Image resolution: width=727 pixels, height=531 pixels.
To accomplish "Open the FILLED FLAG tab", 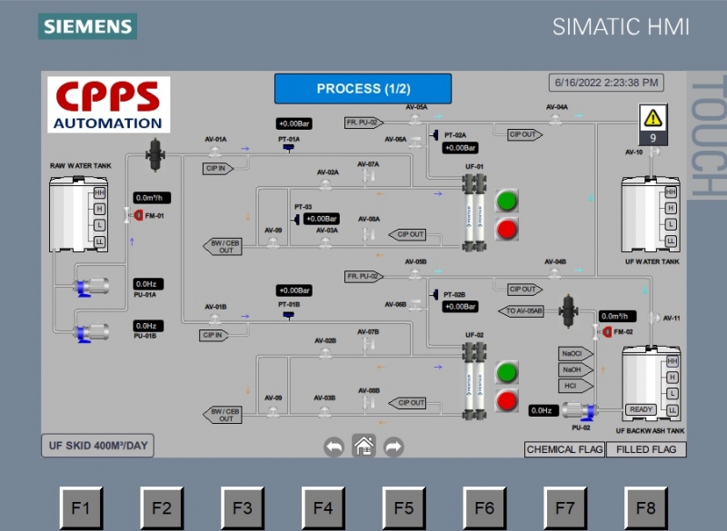I will [645, 449].
